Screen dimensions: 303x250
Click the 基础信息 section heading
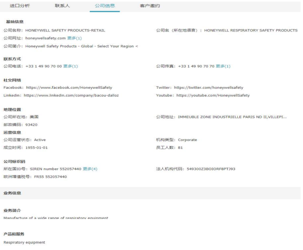click(15, 22)
